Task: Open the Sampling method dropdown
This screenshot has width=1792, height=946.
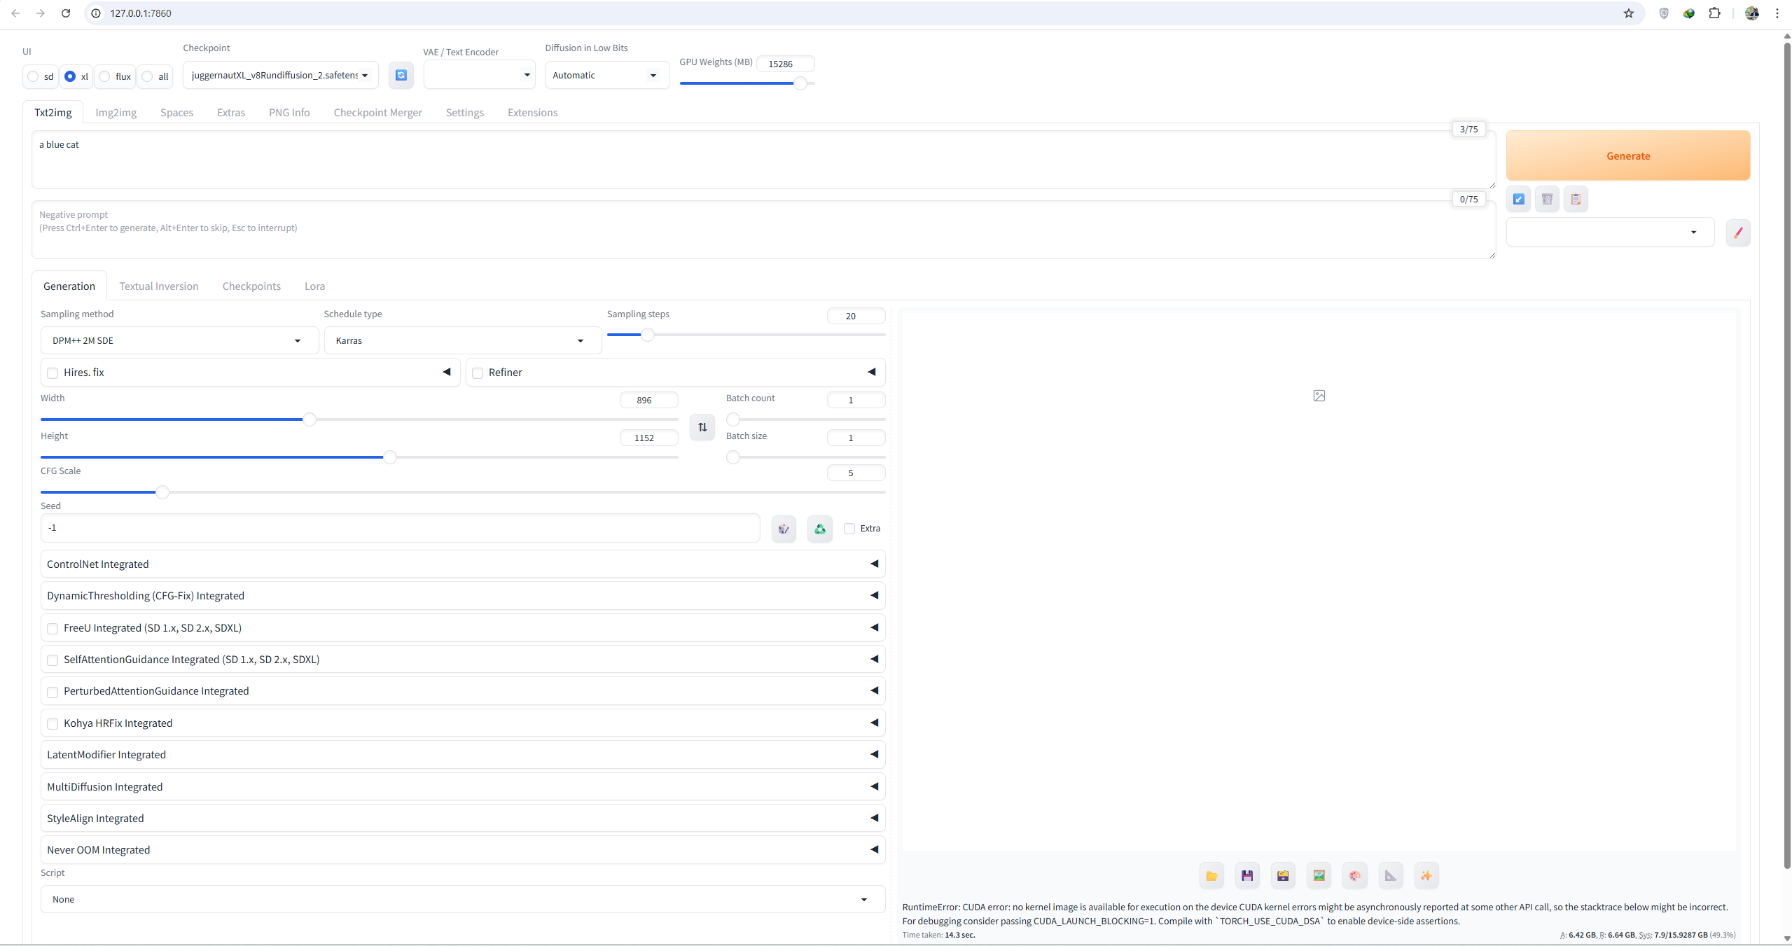Action: [179, 340]
